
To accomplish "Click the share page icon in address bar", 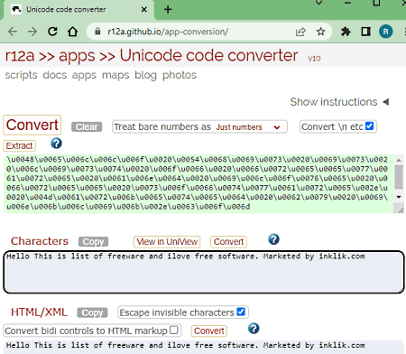I will coord(300,32).
